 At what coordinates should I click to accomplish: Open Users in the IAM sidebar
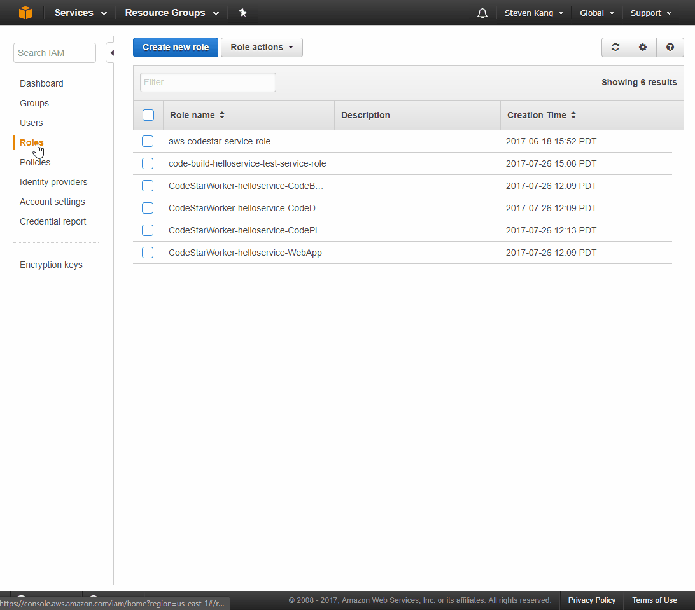[31, 123]
